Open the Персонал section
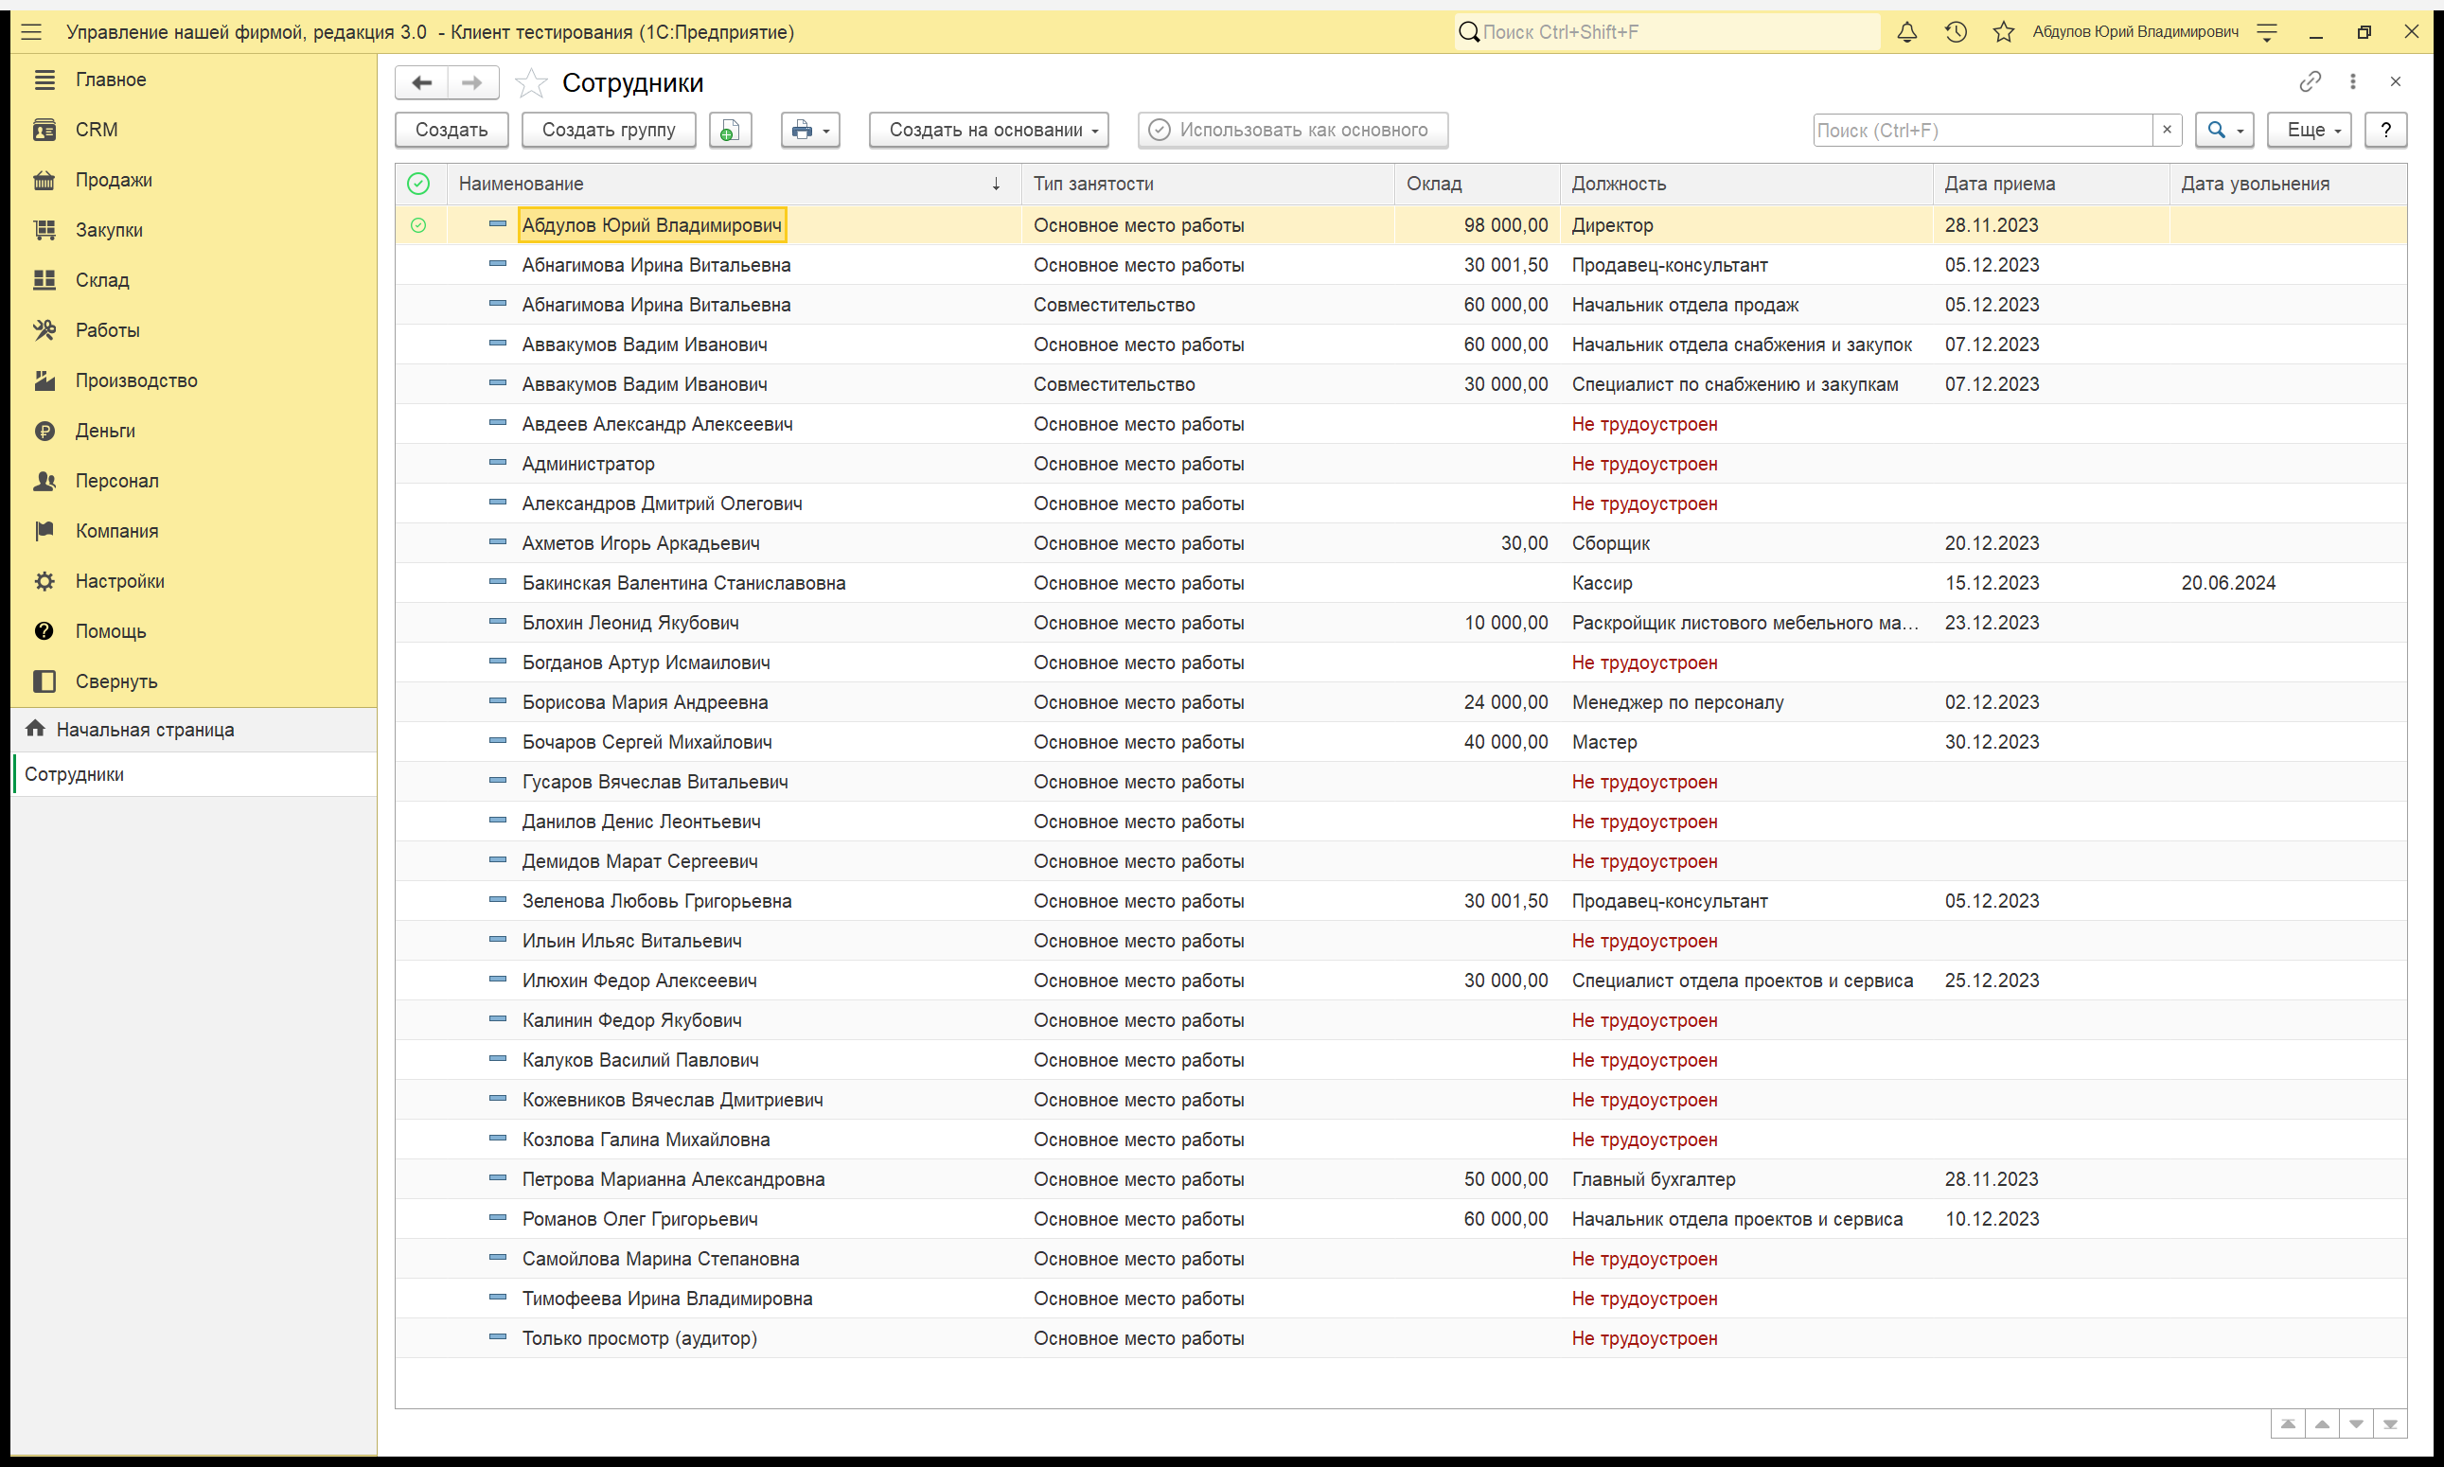This screenshot has width=2444, height=1467. pyautogui.click(x=116, y=481)
